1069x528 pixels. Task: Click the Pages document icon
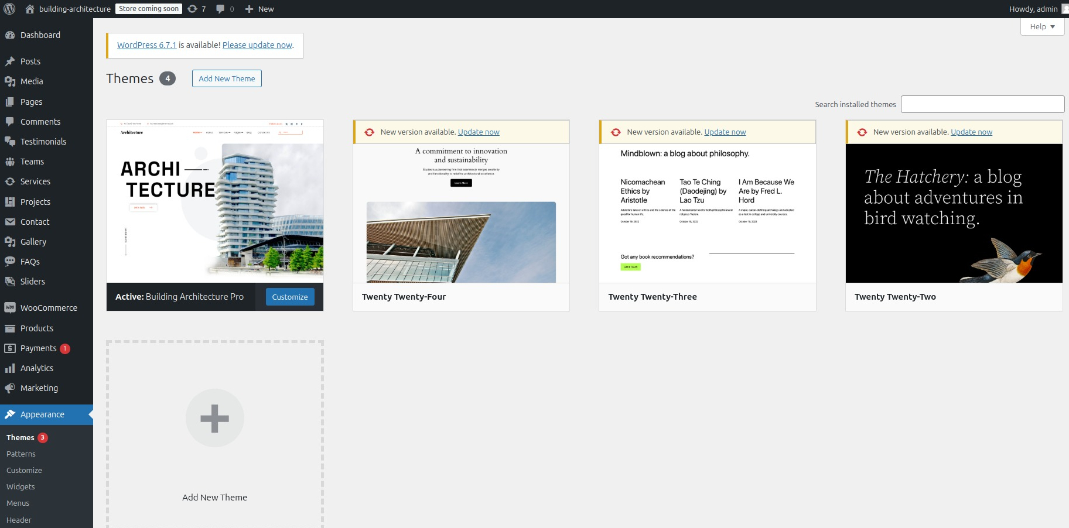point(10,102)
